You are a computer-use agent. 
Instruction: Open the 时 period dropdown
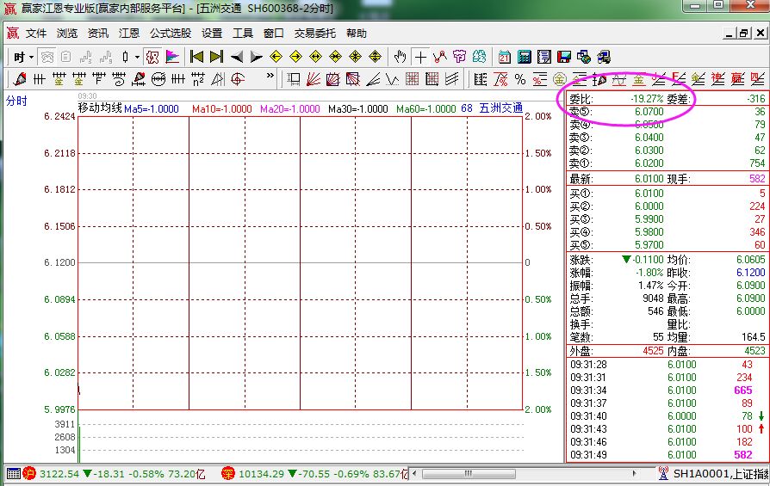[23, 57]
